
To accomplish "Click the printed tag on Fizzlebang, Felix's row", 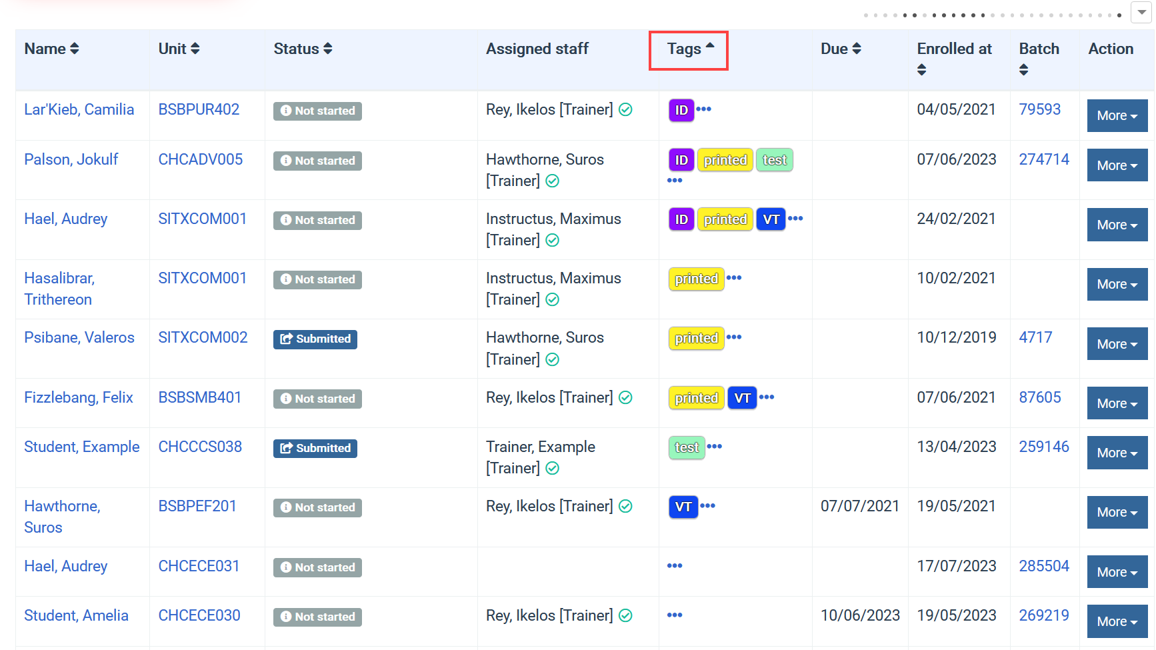I will pyautogui.click(x=695, y=397).
